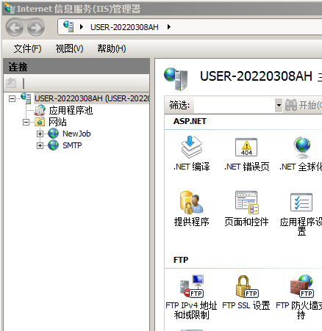Open the 页面和控件 feature icon
Image resolution: width=322 pixels, height=331 pixels.
point(246,203)
